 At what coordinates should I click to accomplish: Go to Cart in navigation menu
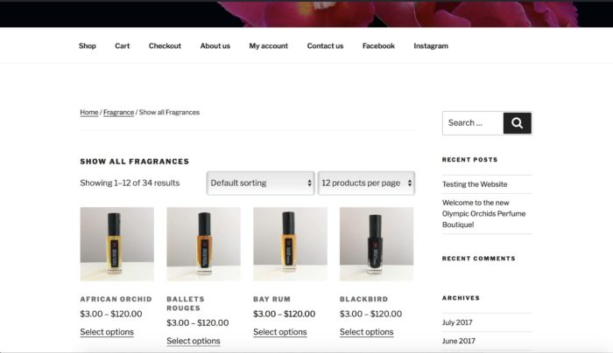coord(123,45)
